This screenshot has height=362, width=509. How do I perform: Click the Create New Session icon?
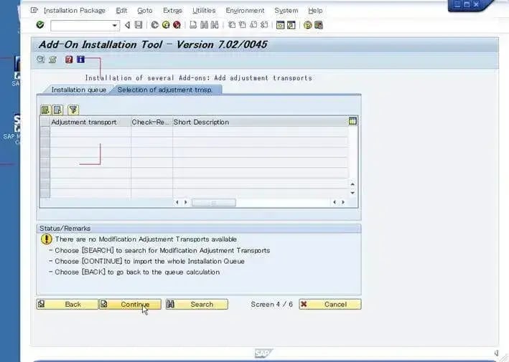point(280,25)
